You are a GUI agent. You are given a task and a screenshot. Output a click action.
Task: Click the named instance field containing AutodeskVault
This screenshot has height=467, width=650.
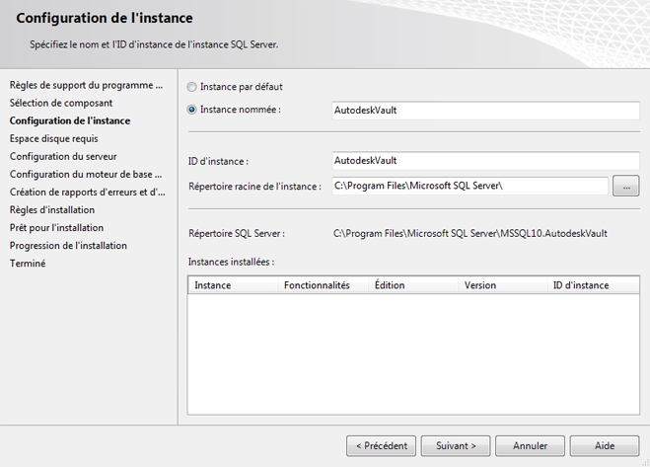point(485,111)
